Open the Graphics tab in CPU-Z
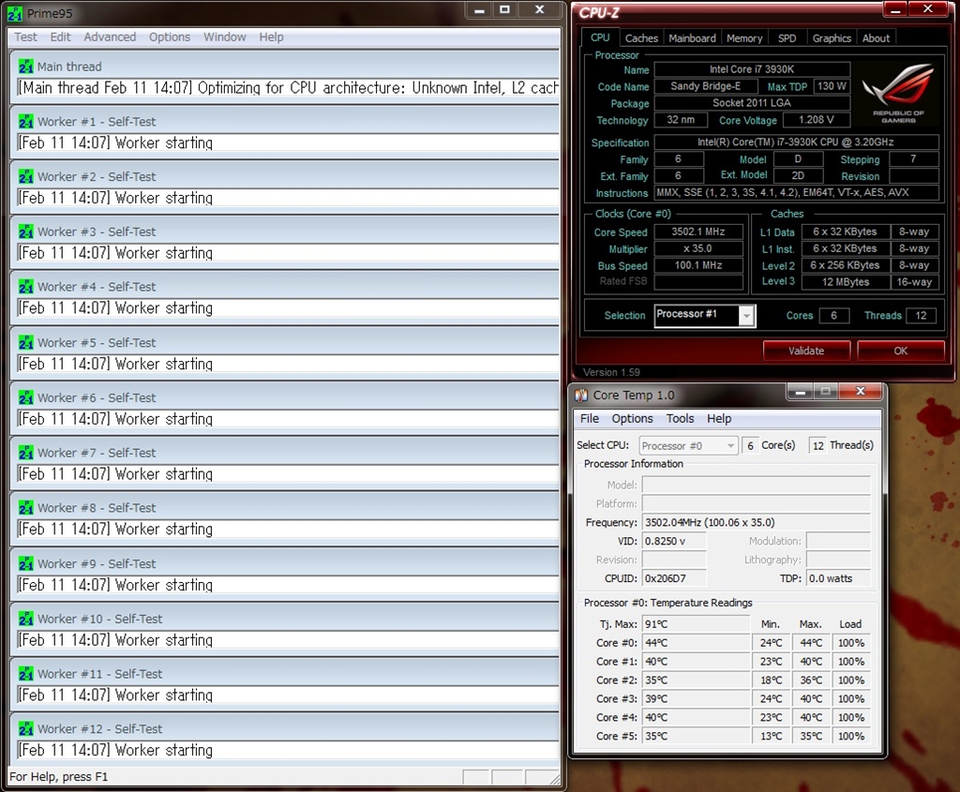Screen dimensions: 960x792 [x=832, y=38]
